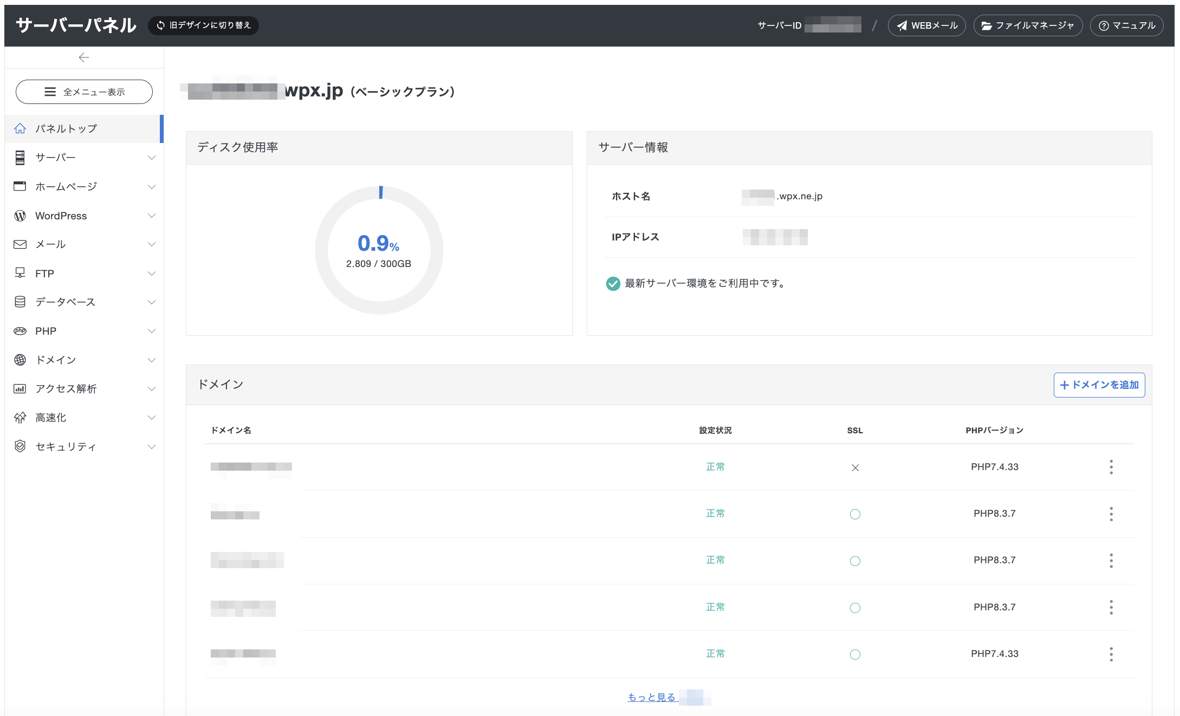The width and height of the screenshot is (1180, 716).
Task: Click the SSL X mark in first domain row
Action: point(855,467)
